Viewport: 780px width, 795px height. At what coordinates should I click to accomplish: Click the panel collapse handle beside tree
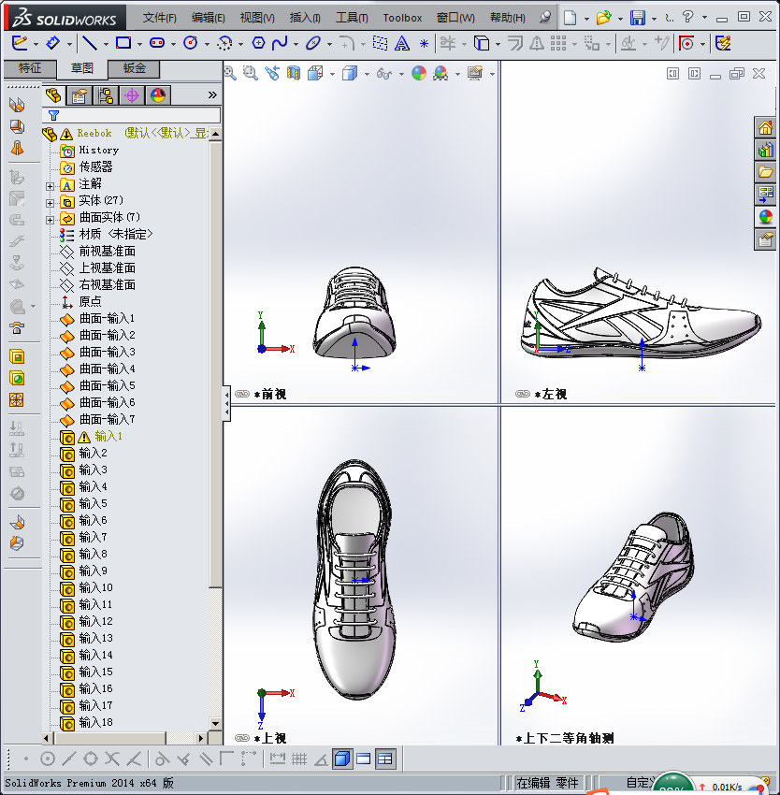226,404
